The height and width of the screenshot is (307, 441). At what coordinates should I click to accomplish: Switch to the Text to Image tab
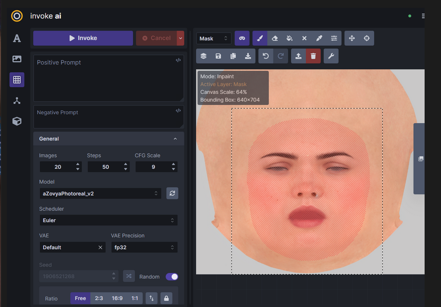(x=17, y=38)
